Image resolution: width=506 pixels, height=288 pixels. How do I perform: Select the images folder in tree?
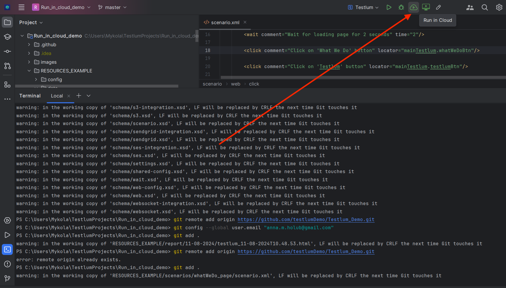(49, 62)
